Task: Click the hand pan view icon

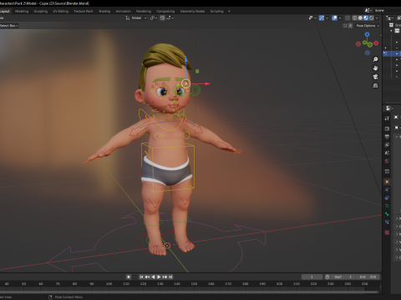Action: pyautogui.click(x=375, y=68)
